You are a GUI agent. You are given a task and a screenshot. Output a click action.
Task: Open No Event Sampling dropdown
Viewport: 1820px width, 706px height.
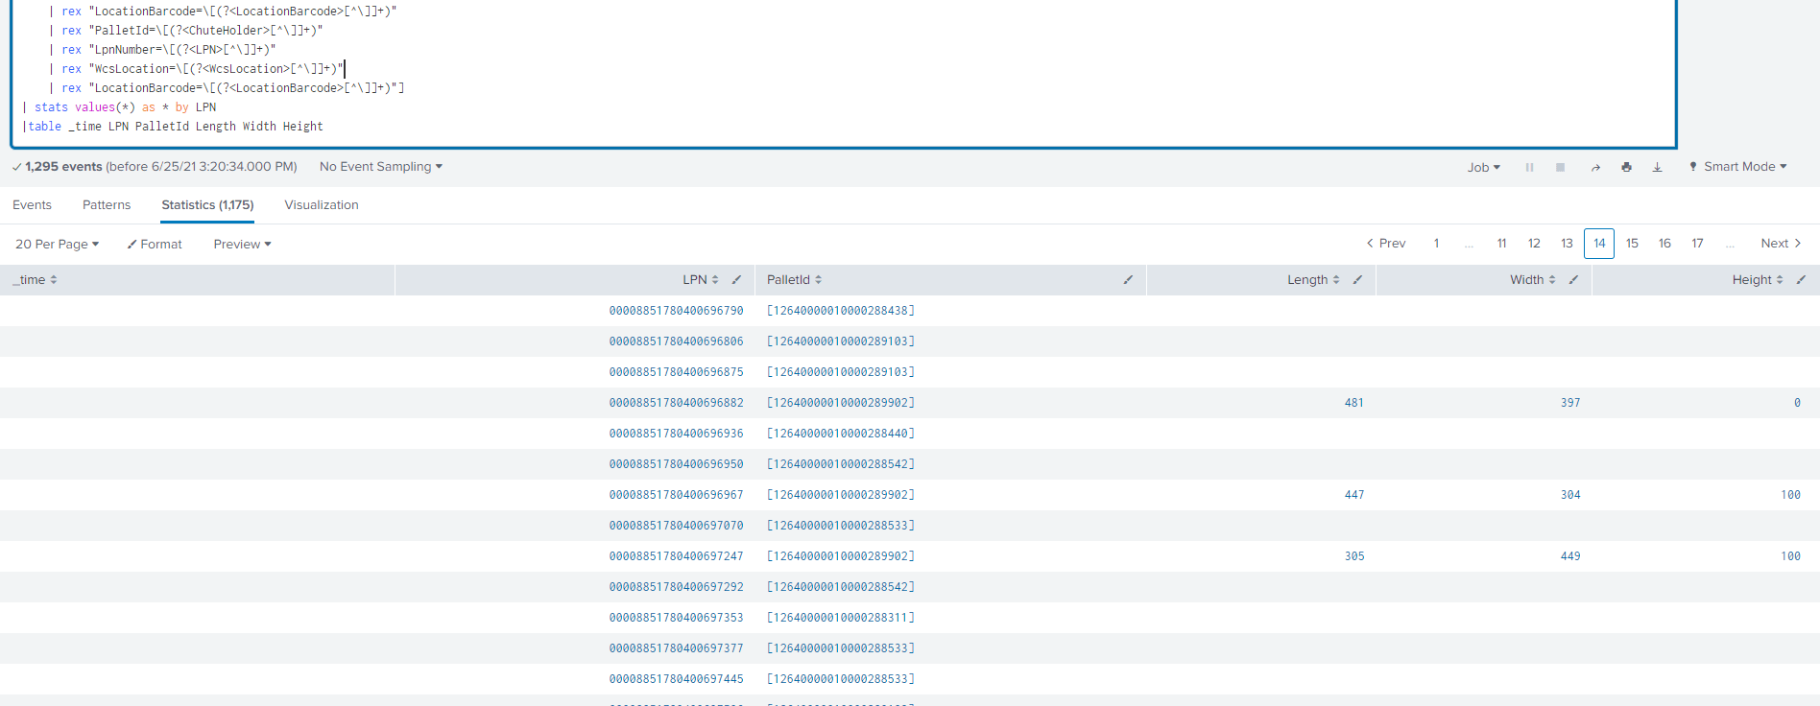(381, 167)
